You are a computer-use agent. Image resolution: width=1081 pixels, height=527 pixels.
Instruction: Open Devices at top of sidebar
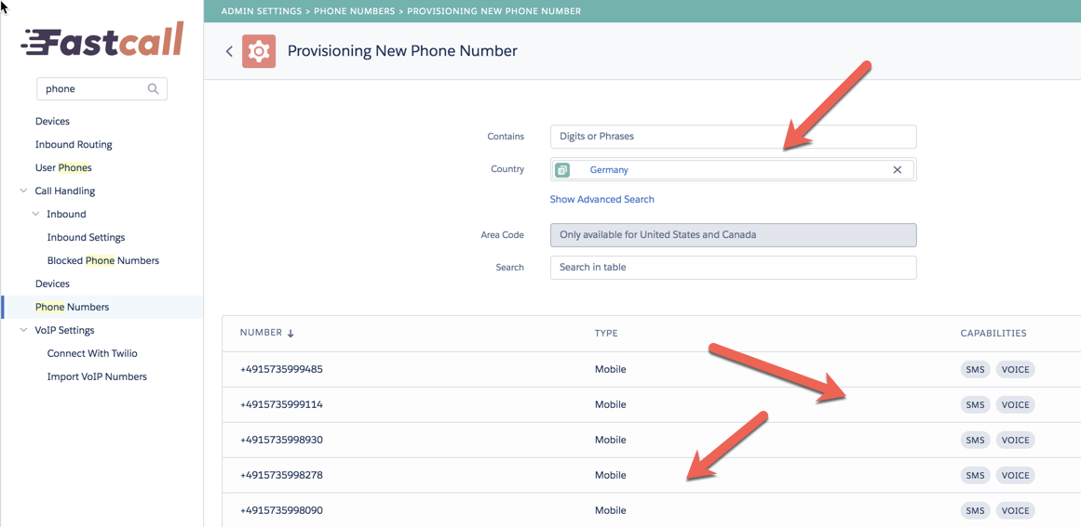point(52,121)
